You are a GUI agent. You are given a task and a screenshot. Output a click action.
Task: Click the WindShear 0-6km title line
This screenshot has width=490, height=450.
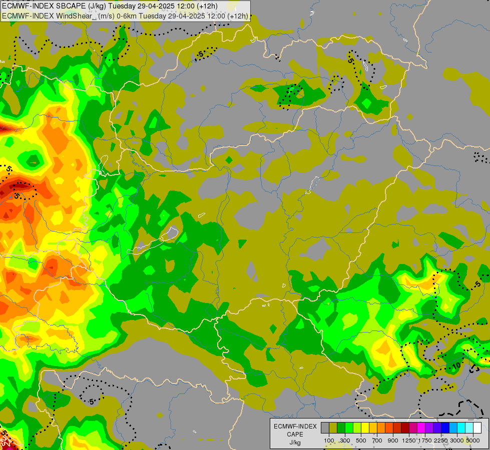click(x=125, y=16)
